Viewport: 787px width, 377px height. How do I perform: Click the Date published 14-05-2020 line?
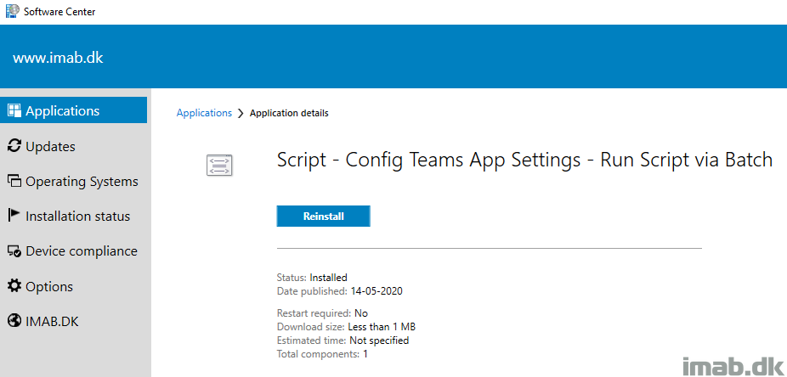click(x=339, y=290)
